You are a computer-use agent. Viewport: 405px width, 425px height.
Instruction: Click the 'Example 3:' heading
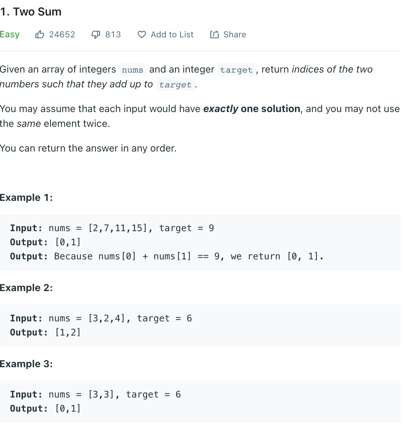(x=26, y=364)
